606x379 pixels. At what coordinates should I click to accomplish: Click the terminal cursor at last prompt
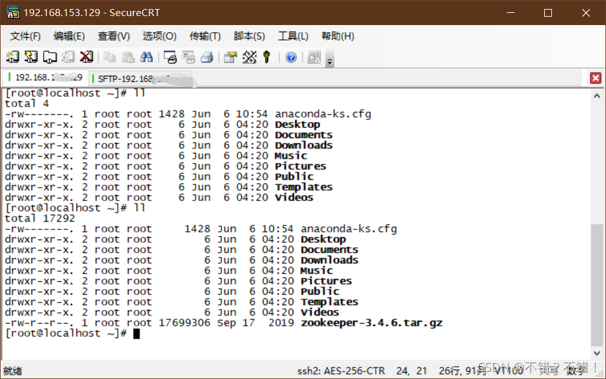pos(136,334)
